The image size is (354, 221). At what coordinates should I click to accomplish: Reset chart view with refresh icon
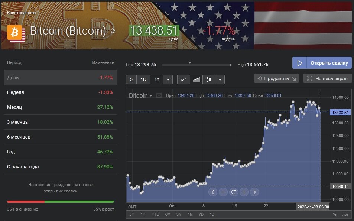(234, 192)
